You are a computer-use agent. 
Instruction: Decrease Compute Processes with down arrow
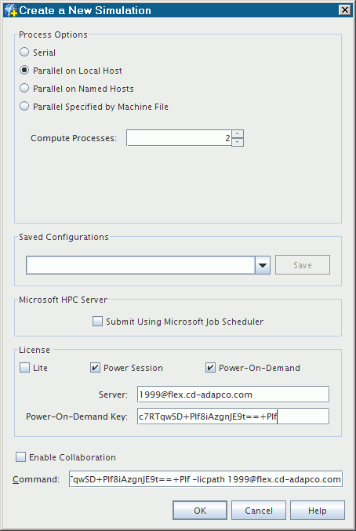pyautogui.click(x=238, y=142)
